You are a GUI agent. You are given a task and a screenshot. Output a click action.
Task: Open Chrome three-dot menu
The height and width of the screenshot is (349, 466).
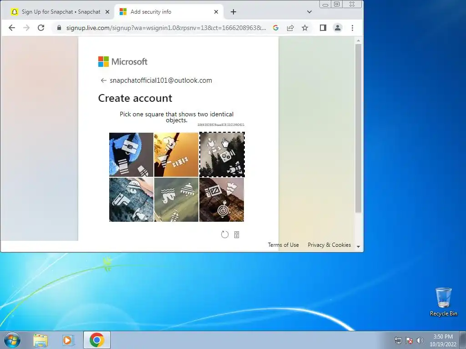coord(353,28)
